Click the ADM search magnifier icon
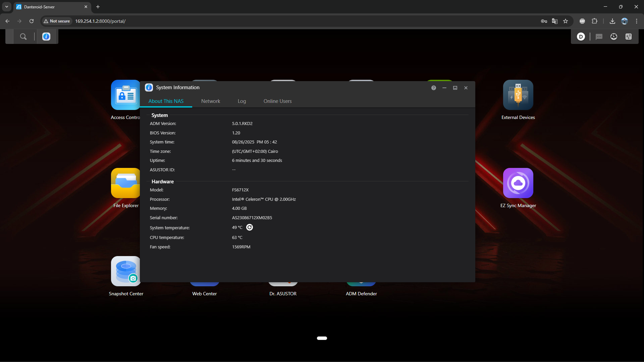 click(23, 37)
